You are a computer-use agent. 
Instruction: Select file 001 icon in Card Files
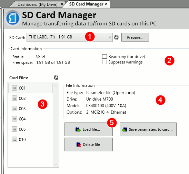pos(14,88)
